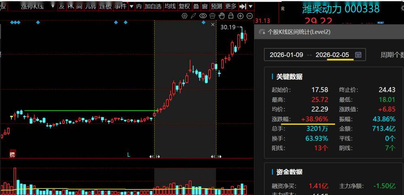Open chart settings gear icon

pos(184,16)
